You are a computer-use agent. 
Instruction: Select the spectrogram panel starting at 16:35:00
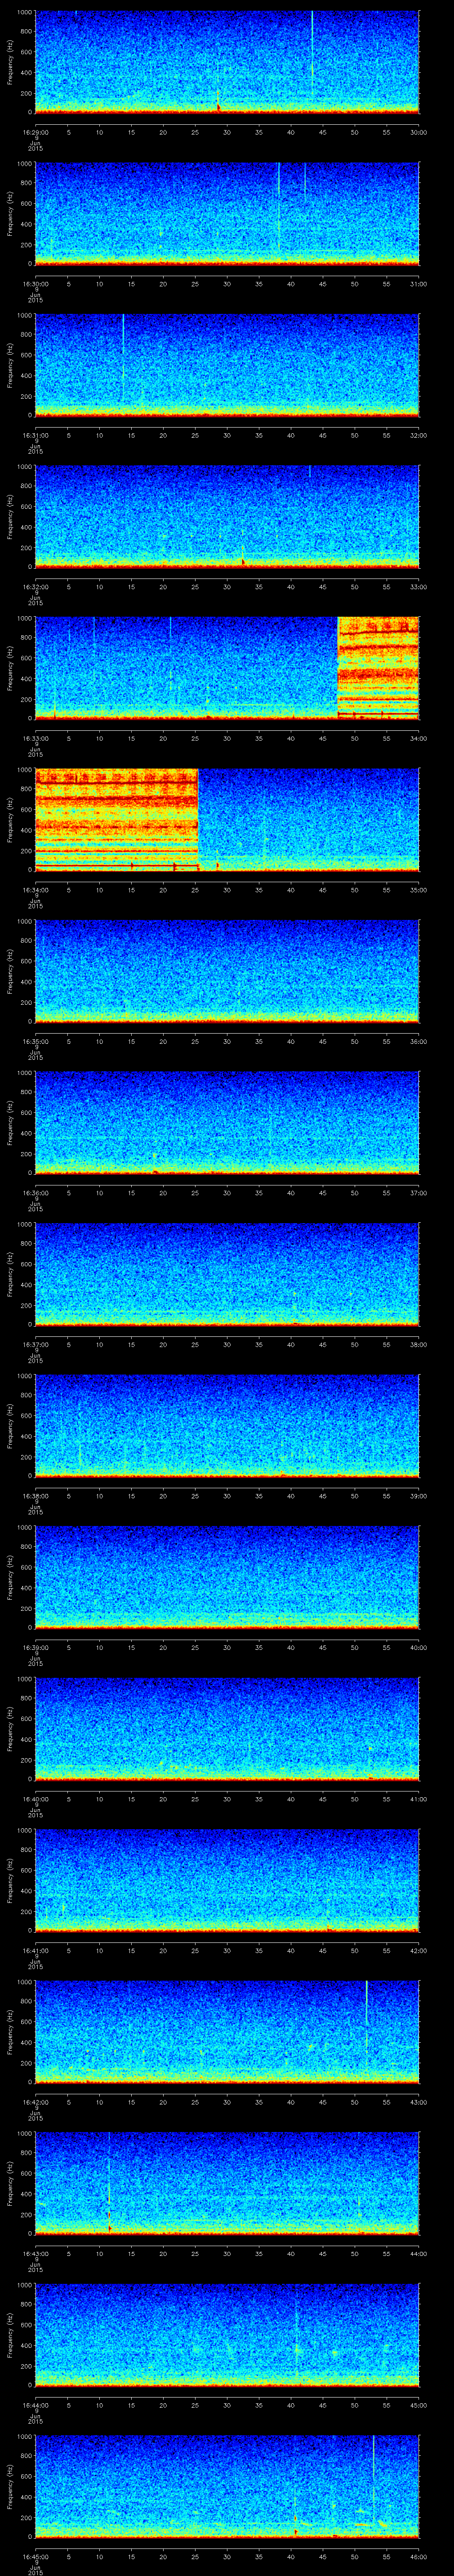pos(227,971)
